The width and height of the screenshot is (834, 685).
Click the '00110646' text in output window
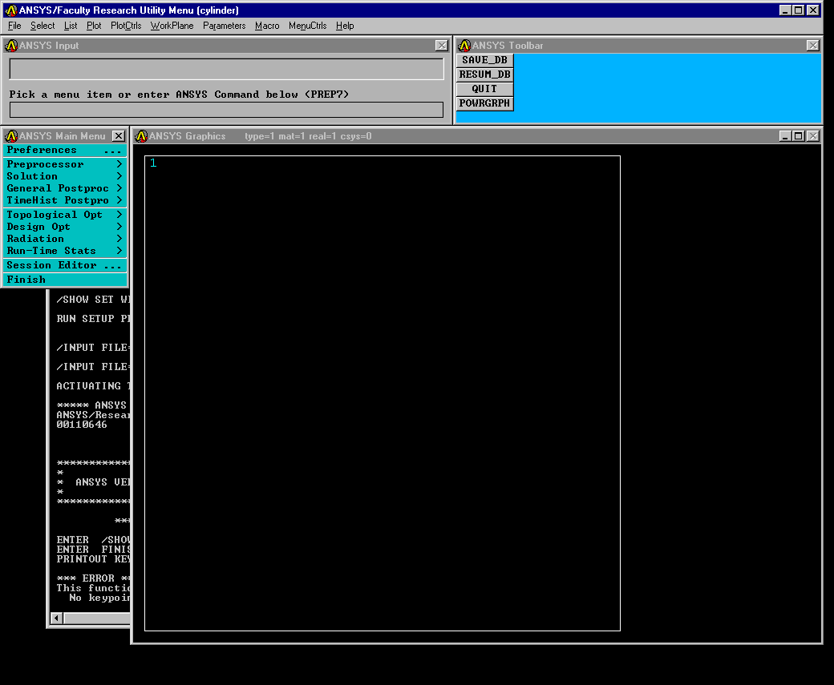(x=82, y=425)
